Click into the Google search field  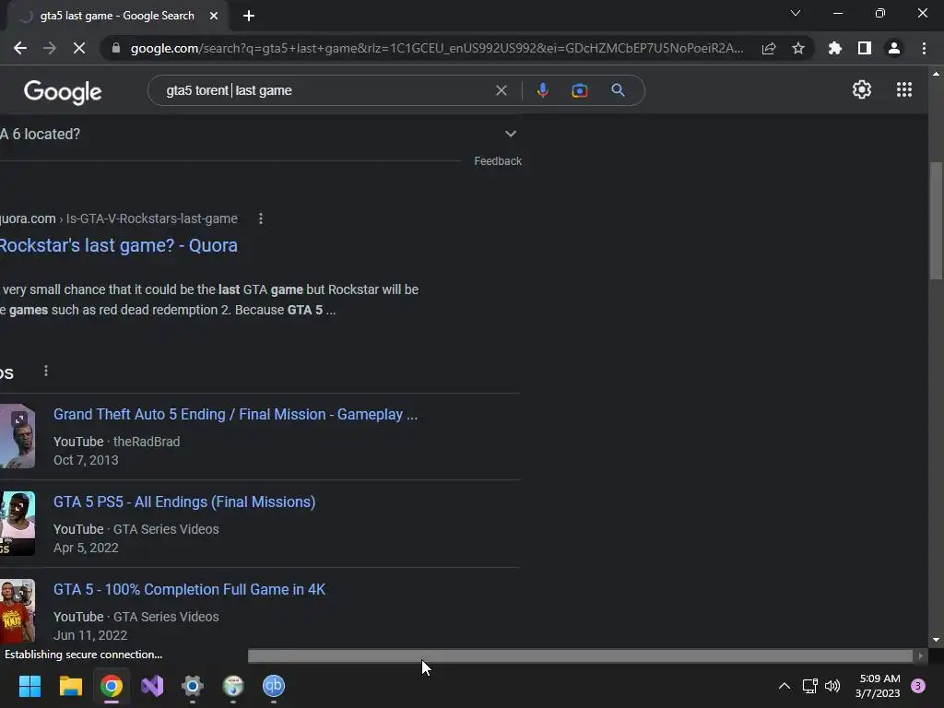(x=325, y=90)
